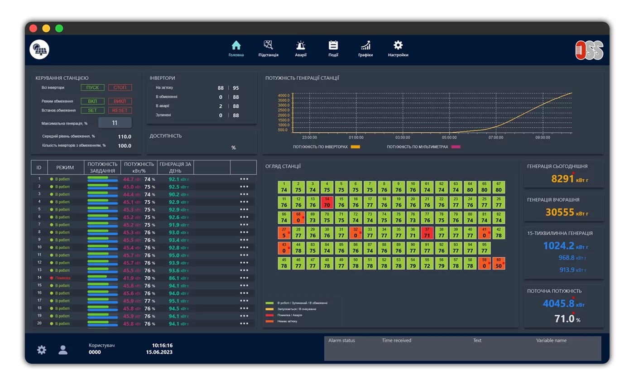
Task: Click the ГЕНЕРАЦІЯ ЗА ДЕНЬ column header
Action: (x=175, y=168)
